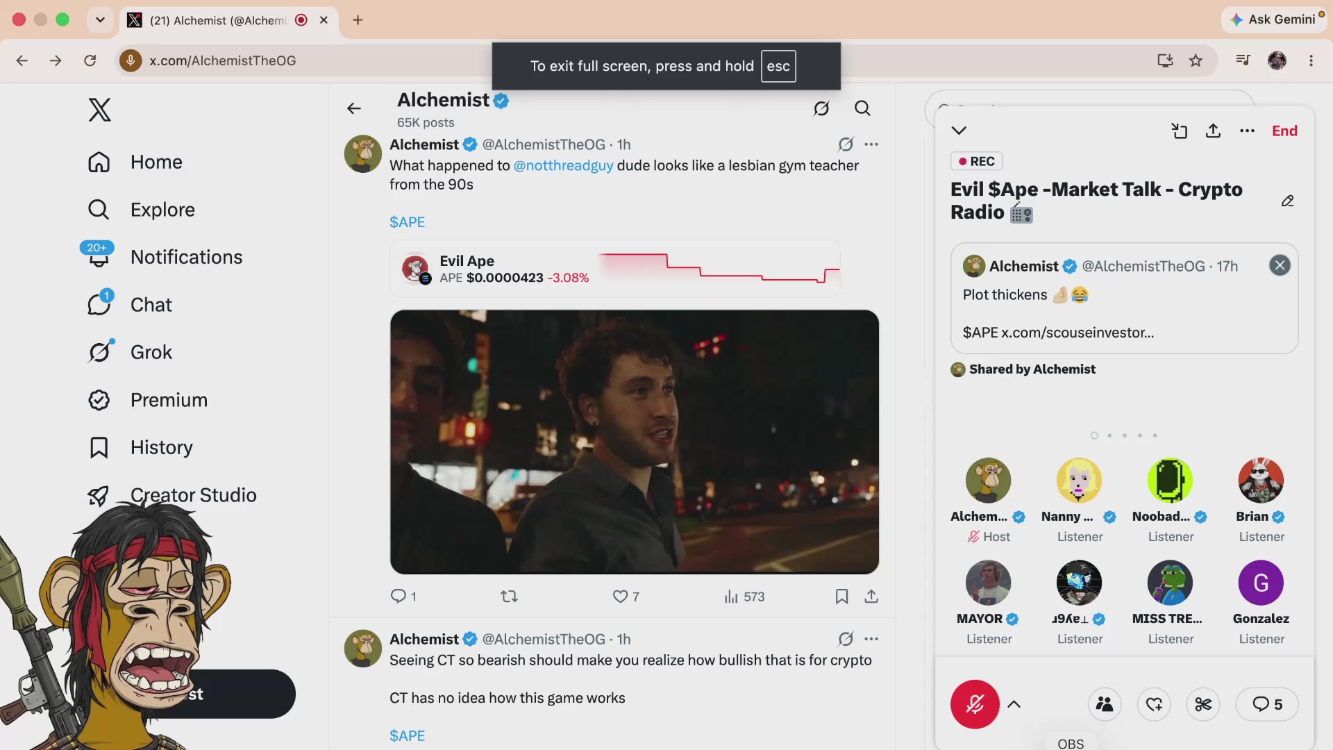The width and height of the screenshot is (1333, 750).
Task: Toggle the red microphone mute button
Action: pos(975,704)
